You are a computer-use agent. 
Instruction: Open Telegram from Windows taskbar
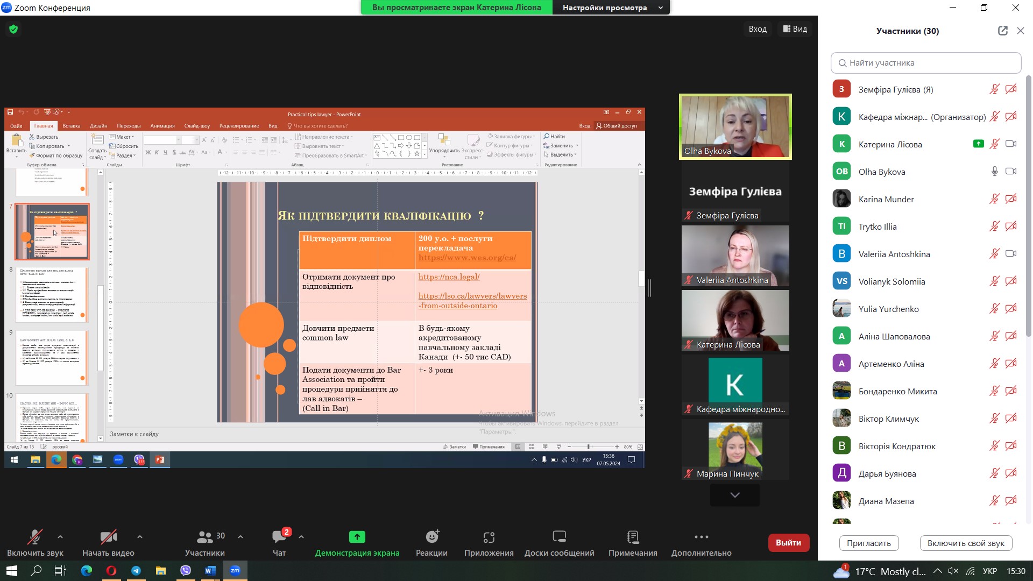(x=136, y=571)
